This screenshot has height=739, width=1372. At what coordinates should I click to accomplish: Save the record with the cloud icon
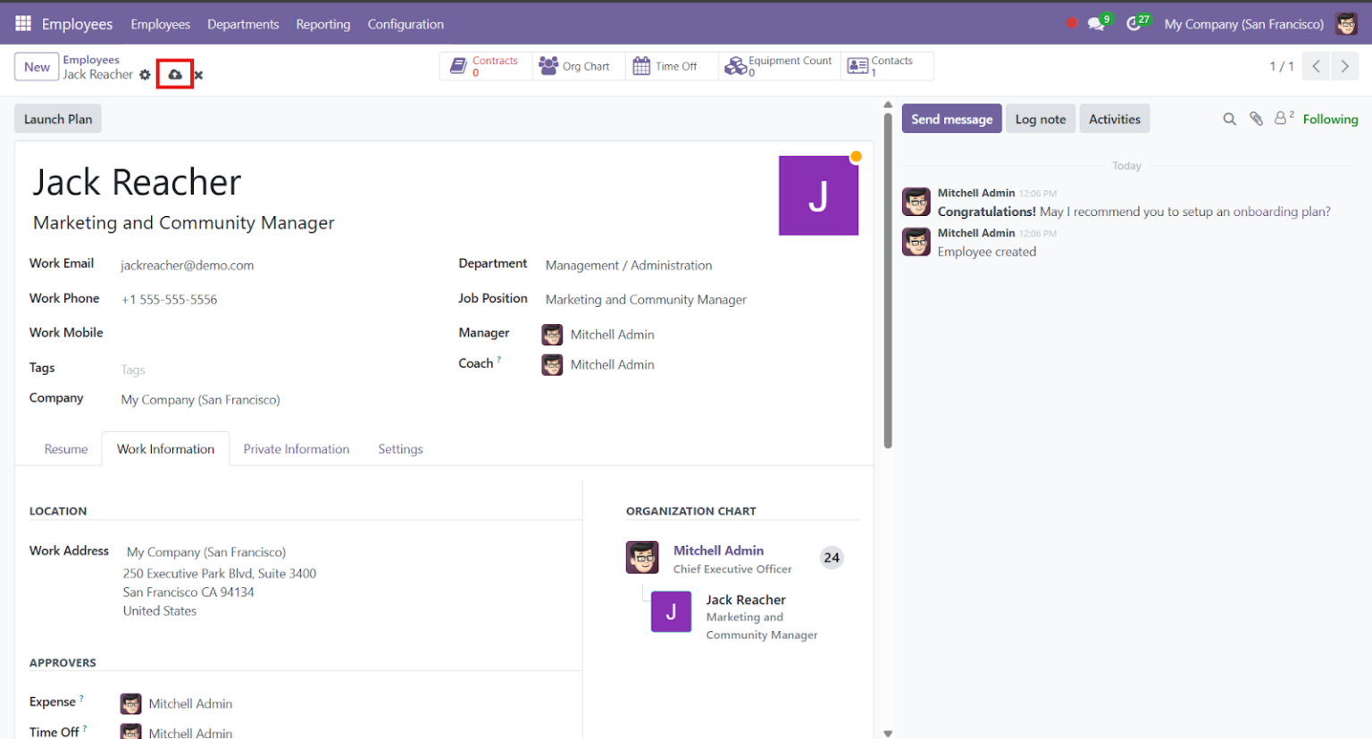175,74
